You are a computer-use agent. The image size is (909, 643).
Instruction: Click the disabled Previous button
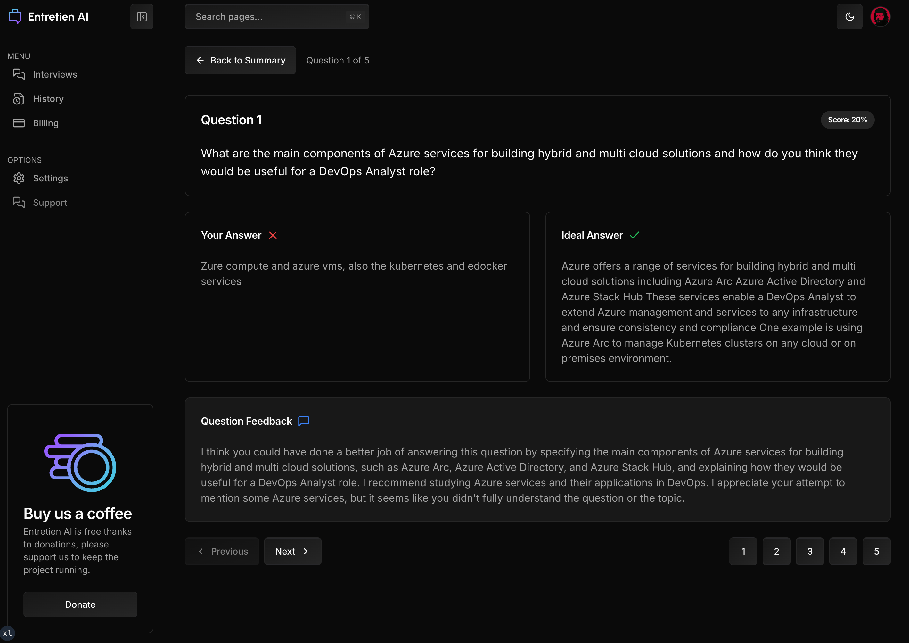point(222,551)
